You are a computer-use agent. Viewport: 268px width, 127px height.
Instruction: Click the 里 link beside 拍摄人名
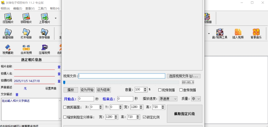59,74
